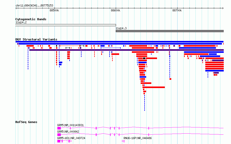Click the left arrowhead of the coordinate ruler
This screenshot has width=231, height=144.
(x=16, y=8)
